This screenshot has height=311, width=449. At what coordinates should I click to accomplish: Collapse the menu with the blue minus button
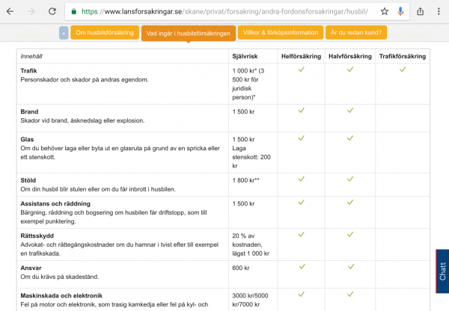[x=63, y=34]
